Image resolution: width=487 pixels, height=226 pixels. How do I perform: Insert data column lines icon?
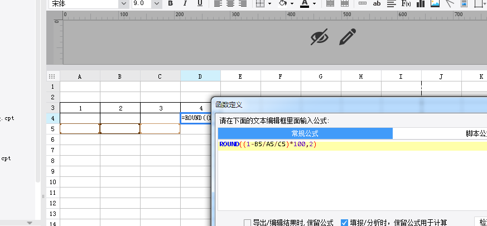tap(392, 3)
